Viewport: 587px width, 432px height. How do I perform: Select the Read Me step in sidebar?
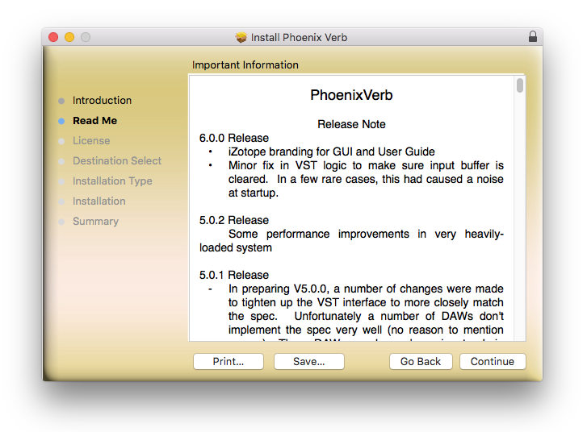tap(94, 120)
